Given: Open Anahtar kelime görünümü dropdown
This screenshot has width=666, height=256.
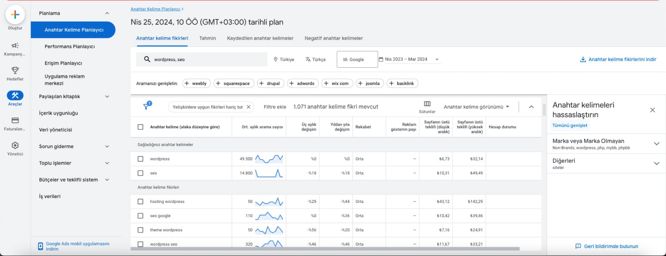Looking at the screenshot, I should (x=477, y=107).
